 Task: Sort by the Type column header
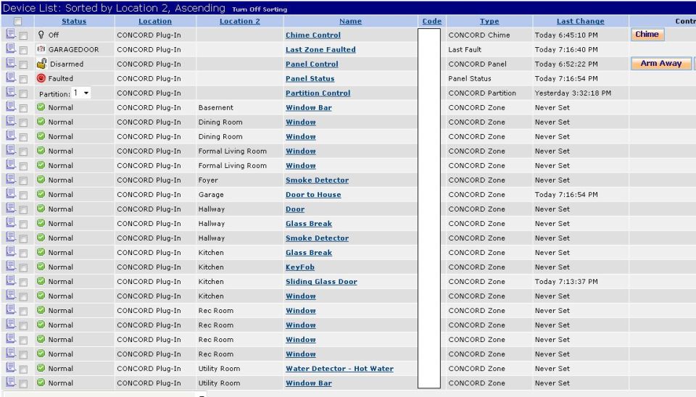489,21
